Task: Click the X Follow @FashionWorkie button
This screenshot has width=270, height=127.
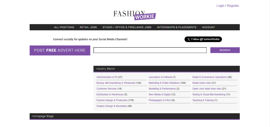Action: point(203,39)
